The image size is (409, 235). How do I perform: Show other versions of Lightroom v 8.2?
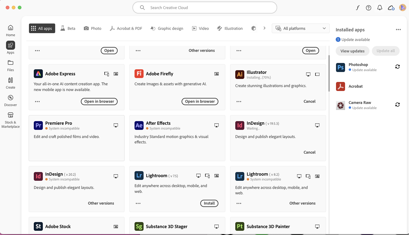(303, 203)
